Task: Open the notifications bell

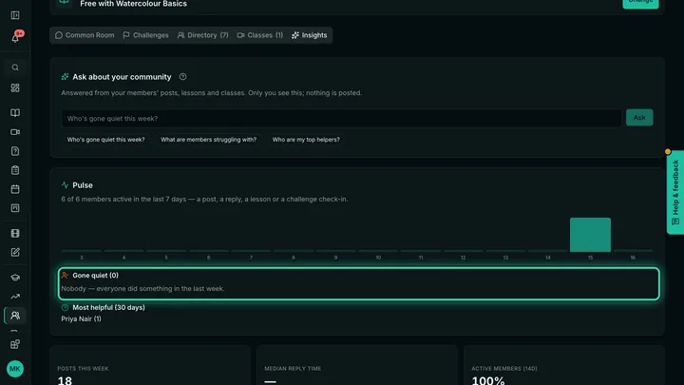Action: 15,38
